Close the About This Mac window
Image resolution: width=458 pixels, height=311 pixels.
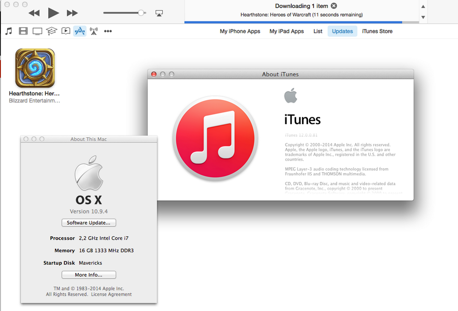[26, 139]
